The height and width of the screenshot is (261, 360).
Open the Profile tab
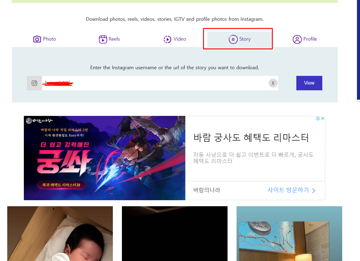(305, 39)
